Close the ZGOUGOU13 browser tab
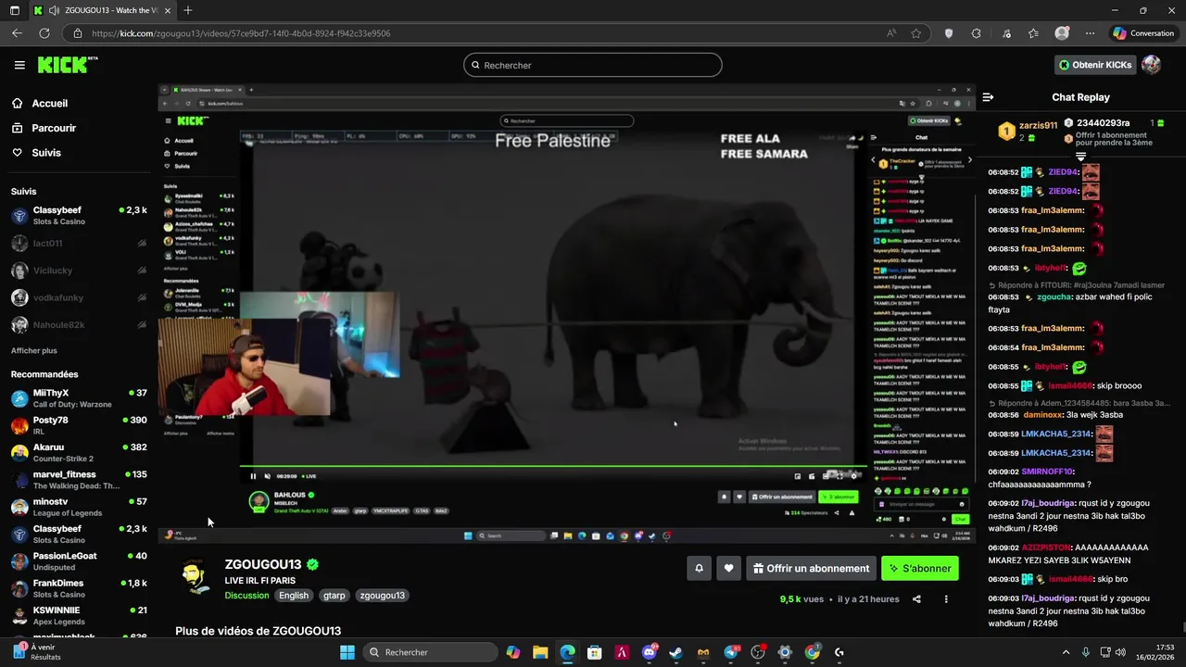1186x667 pixels. point(167,10)
